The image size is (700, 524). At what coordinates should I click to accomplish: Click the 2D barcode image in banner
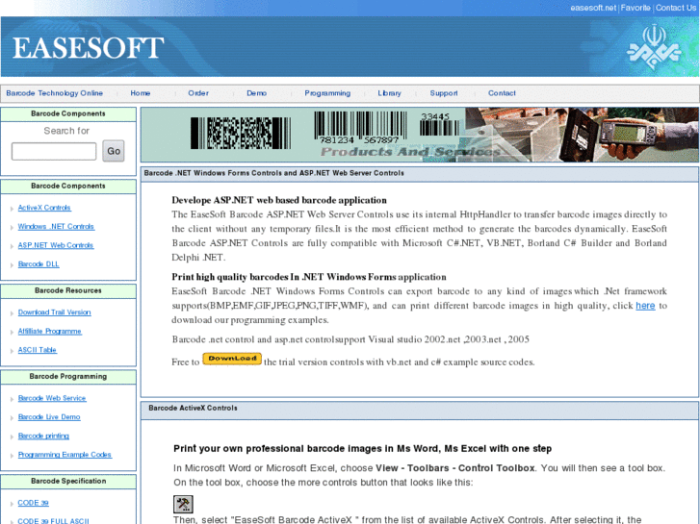pos(240,133)
